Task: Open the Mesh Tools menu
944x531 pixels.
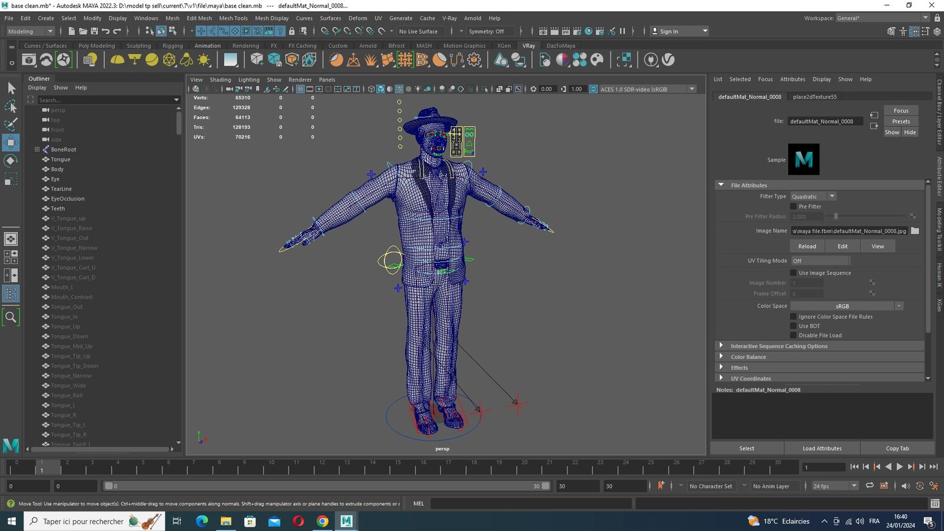Action: tap(233, 18)
